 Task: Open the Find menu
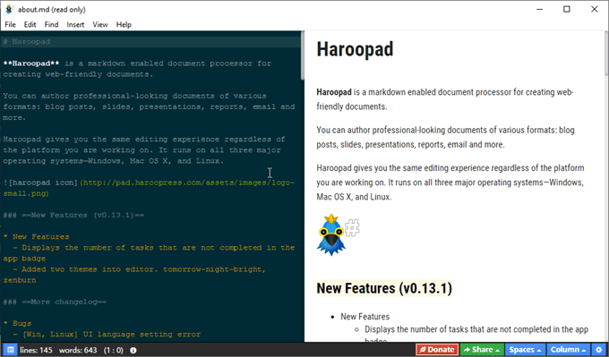pos(51,24)
